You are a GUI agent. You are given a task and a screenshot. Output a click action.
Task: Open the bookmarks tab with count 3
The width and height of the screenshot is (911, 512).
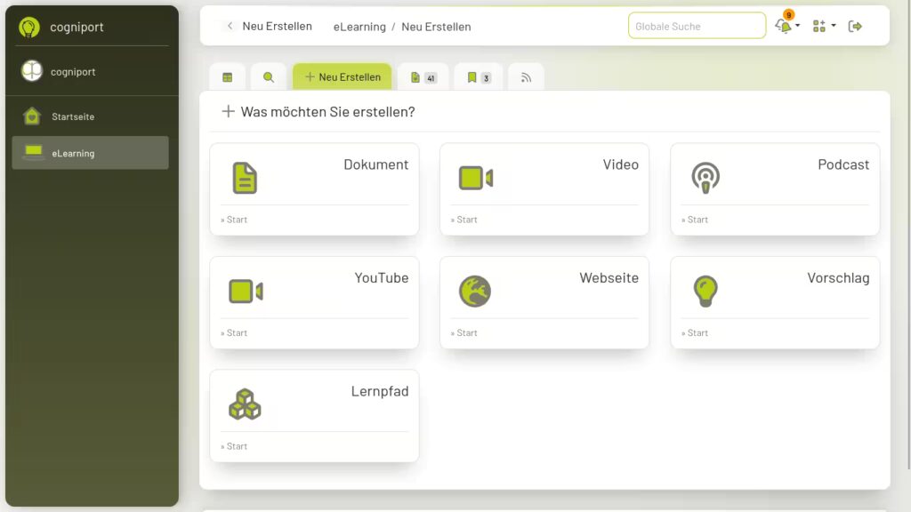click(x=478, y=77)
